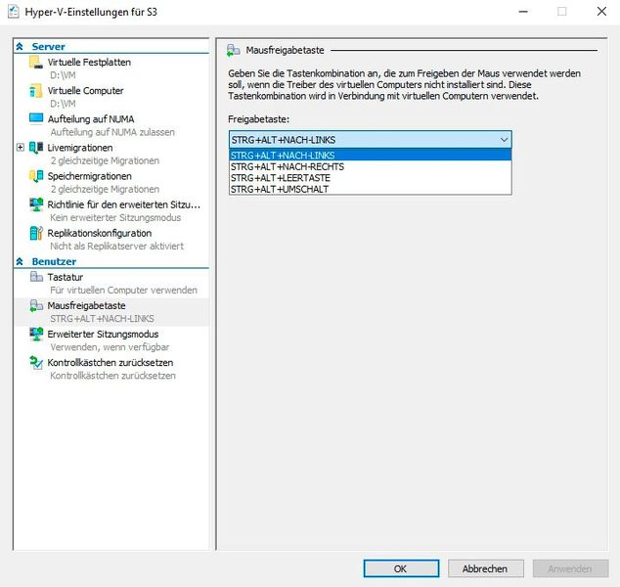This screenshot has width=620, height=587.
Task: Click the Freigabetaste: label
Action: pos(258,119)
